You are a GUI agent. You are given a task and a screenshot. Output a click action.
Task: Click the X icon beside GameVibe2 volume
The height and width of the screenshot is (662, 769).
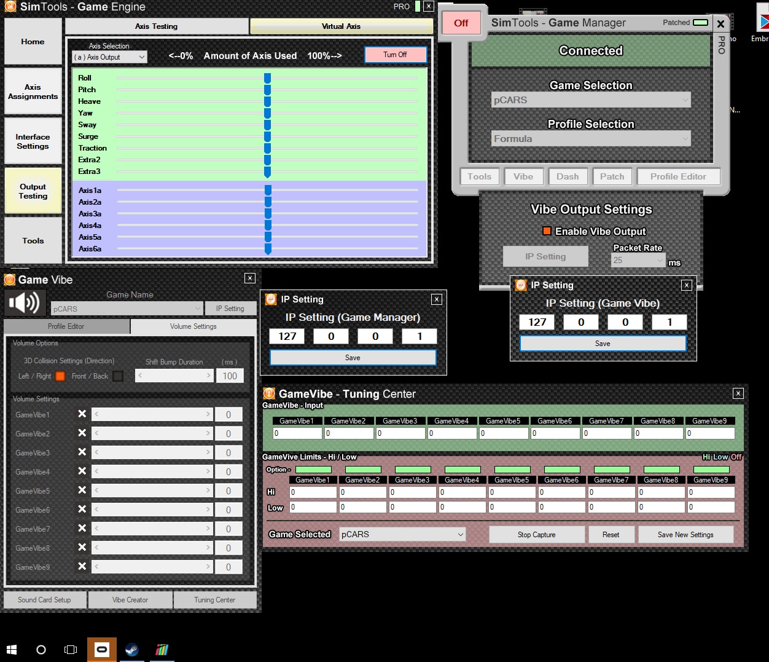[82, 433]
